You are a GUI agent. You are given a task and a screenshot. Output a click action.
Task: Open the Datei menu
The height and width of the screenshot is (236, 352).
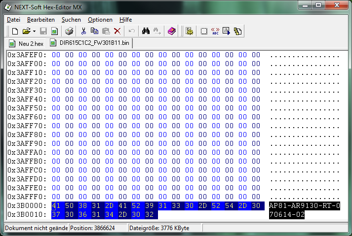(13, 20)
